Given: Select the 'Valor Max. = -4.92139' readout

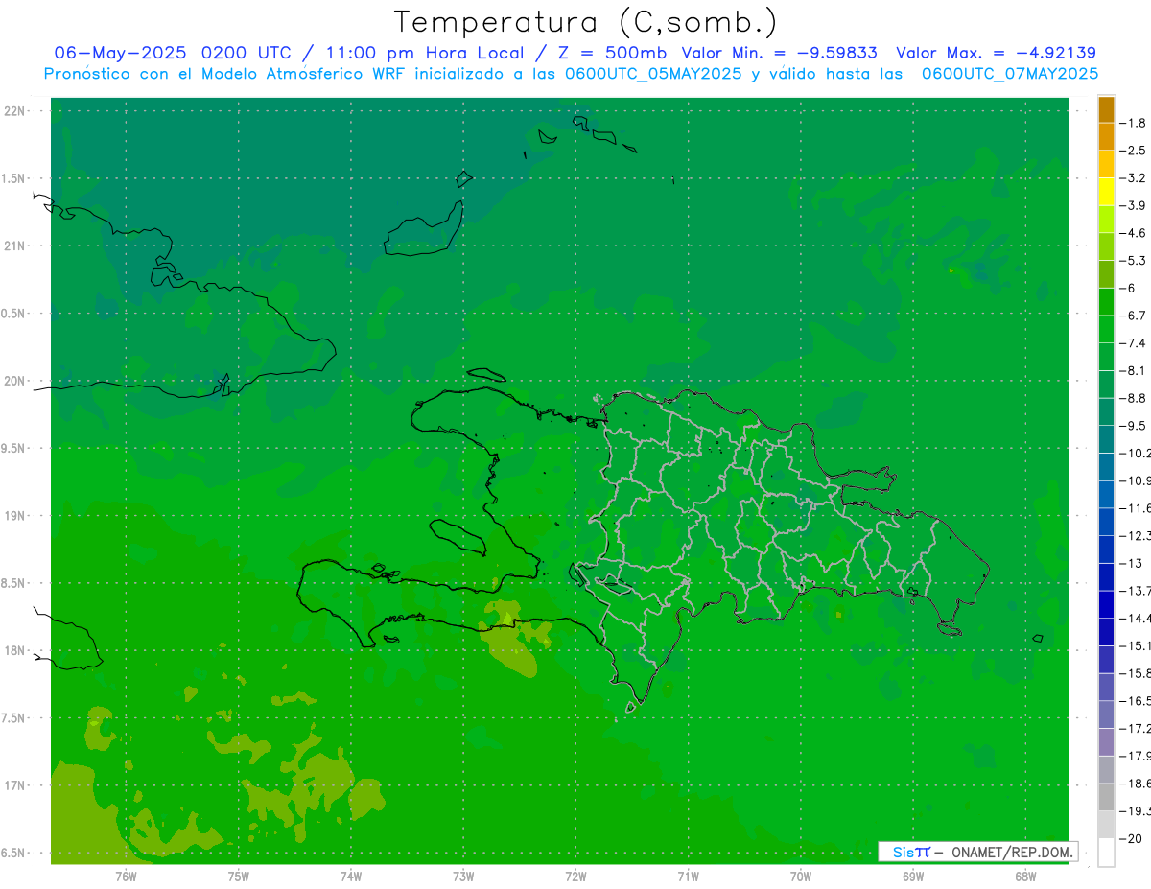Looking at the screenshot, I should (996, 53).
